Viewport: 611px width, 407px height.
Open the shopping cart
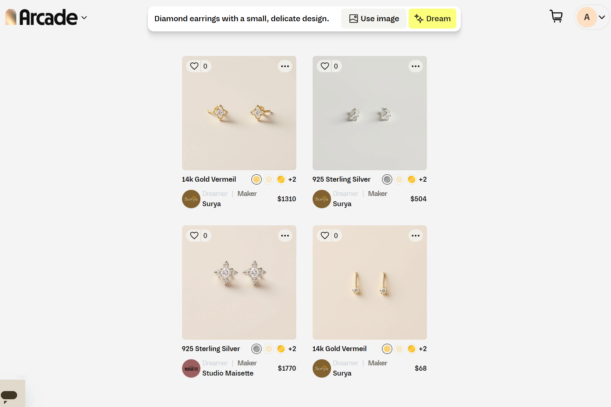pos(556,17)
